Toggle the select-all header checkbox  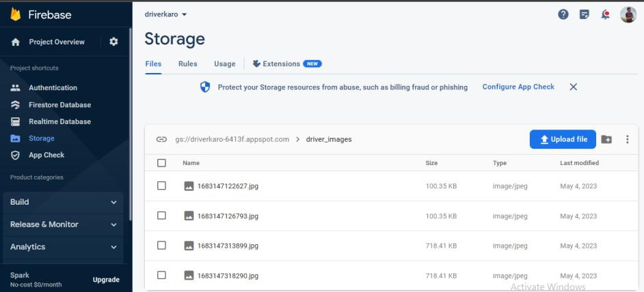161,163
